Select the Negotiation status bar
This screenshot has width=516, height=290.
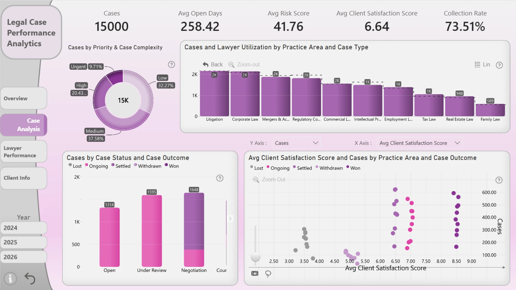tap(194, 230)
